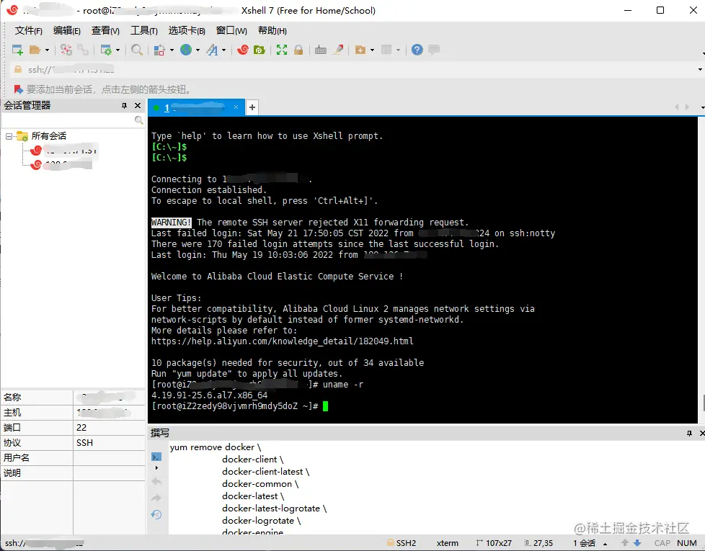Click the New Session toolbar icon
The image size is (705, 551).
click(17, 50)
